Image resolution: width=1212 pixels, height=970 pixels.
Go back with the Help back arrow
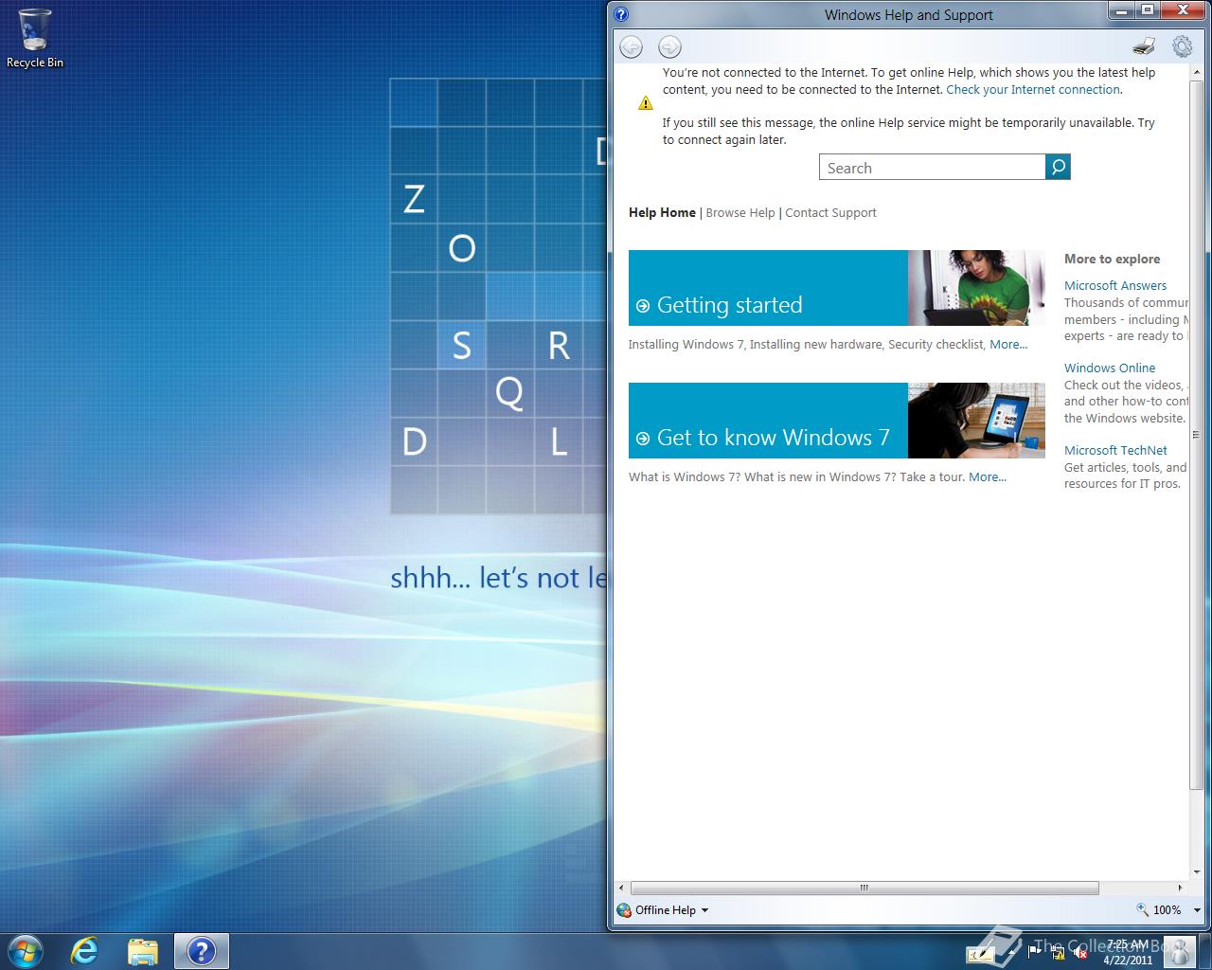click(x=632, y=46)
